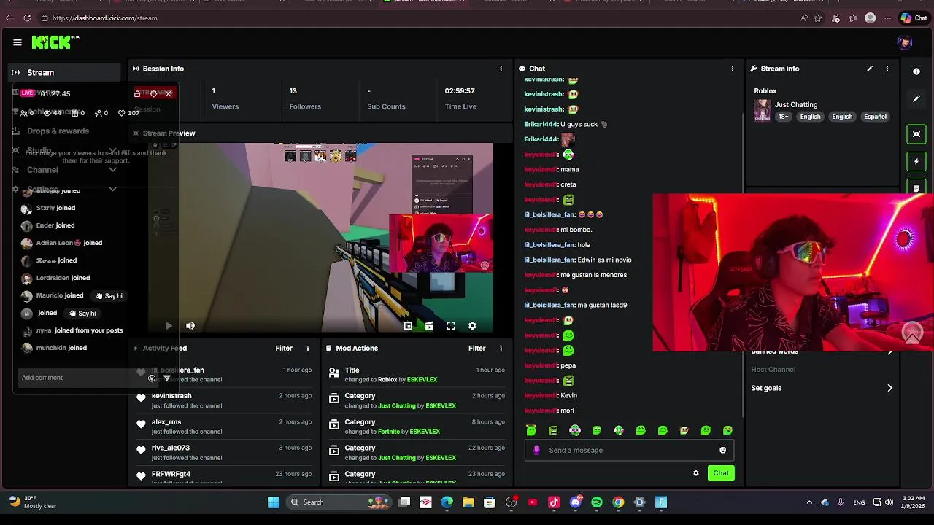Open the Mod Actions Filter dropdown
The height and width of the screenshot is (525, 934).
tap(477, 349)
